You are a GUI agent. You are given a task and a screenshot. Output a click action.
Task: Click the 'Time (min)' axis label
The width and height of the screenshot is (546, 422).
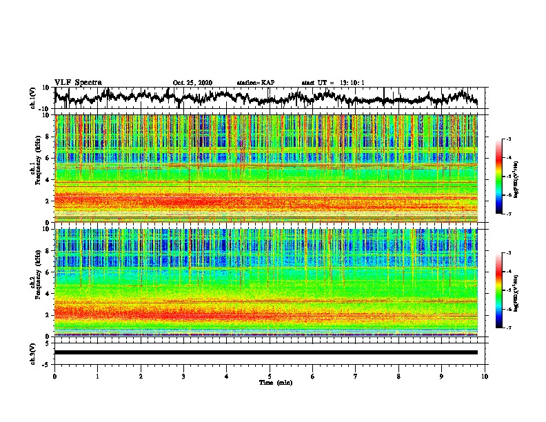coord(276,383)
